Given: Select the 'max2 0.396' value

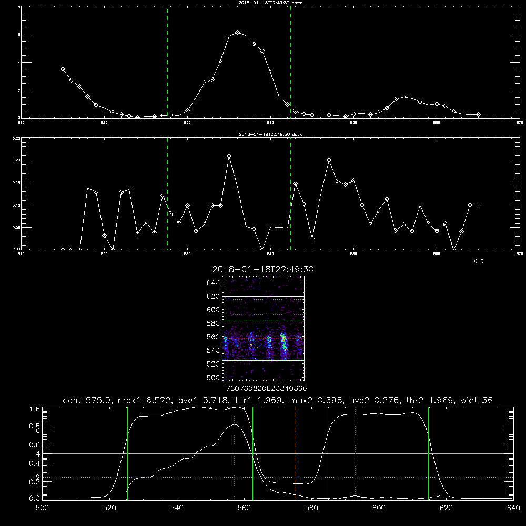Looking at the screenshot, I should coord(316,400).
